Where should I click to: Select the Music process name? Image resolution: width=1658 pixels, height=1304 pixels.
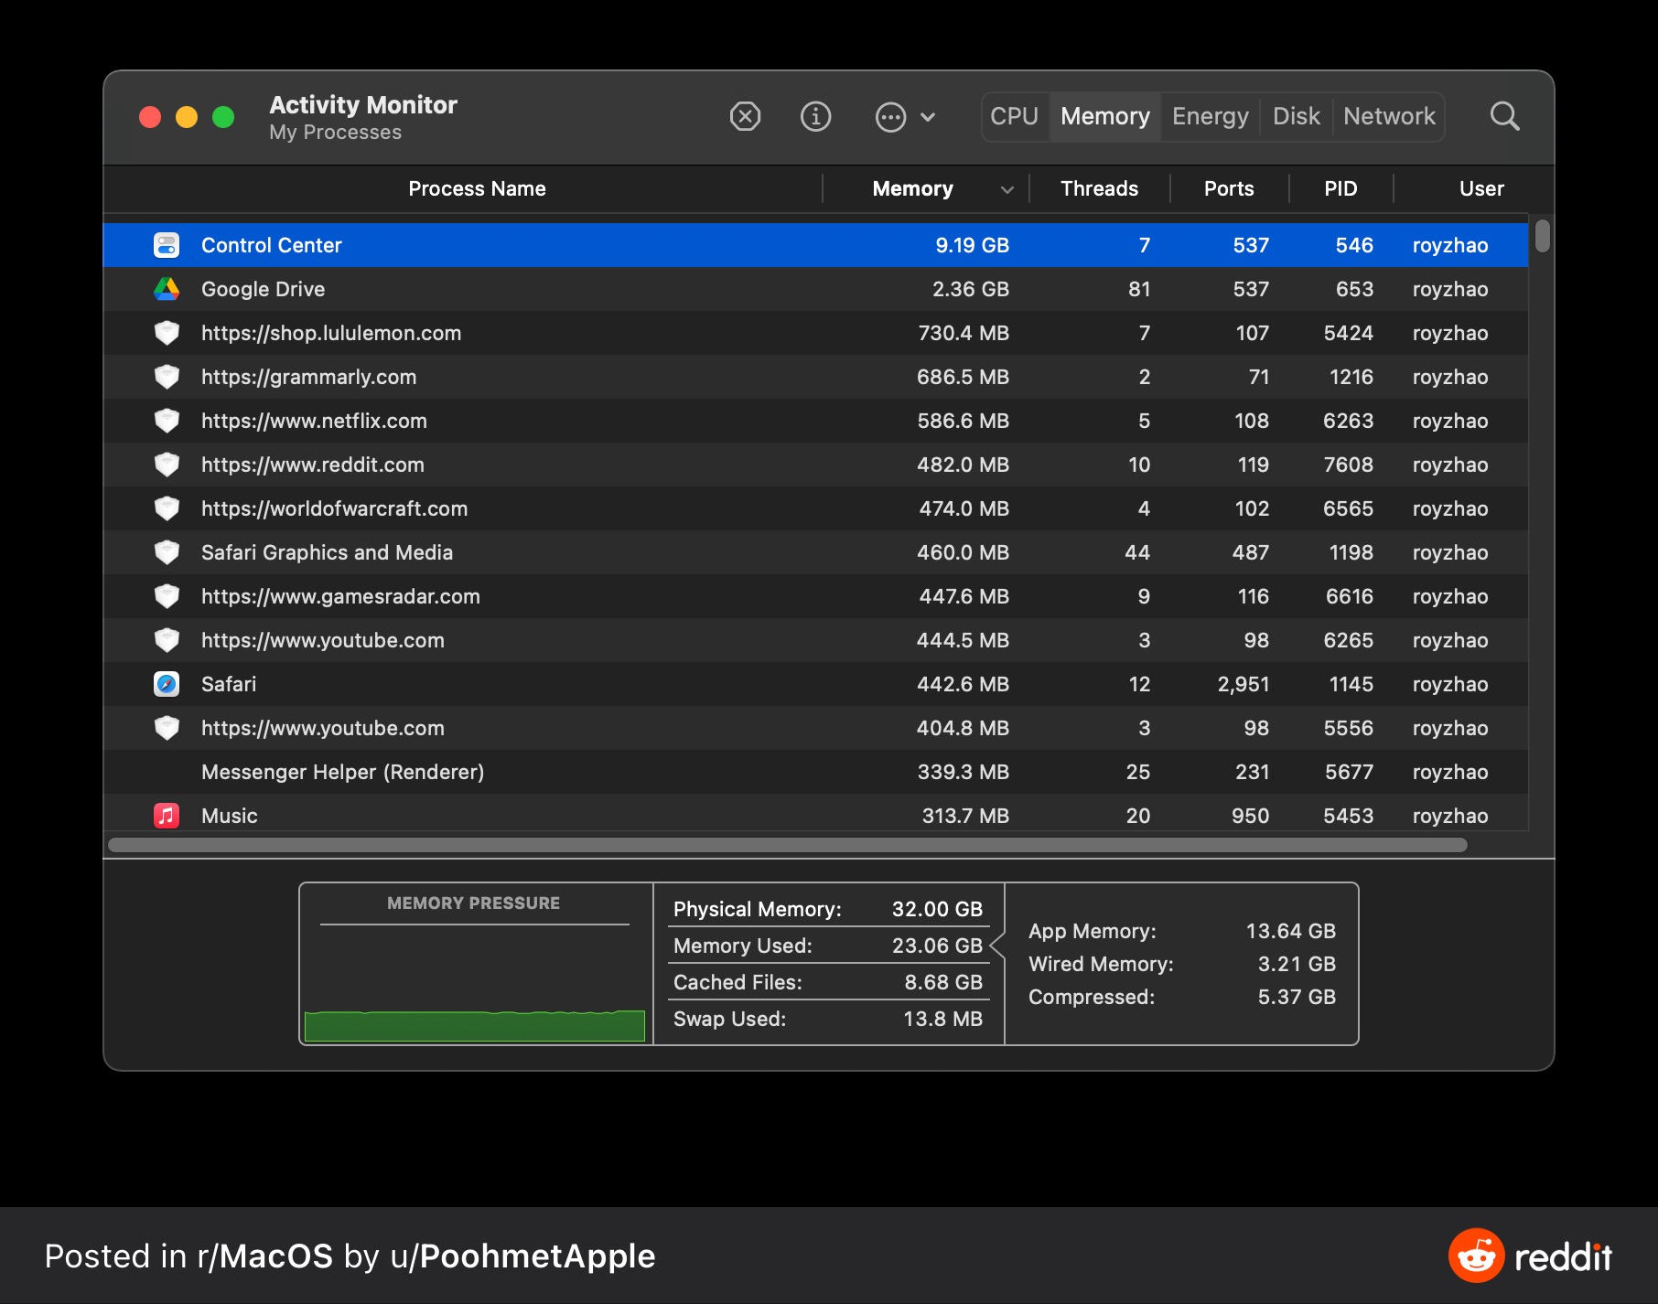[229, 816]
